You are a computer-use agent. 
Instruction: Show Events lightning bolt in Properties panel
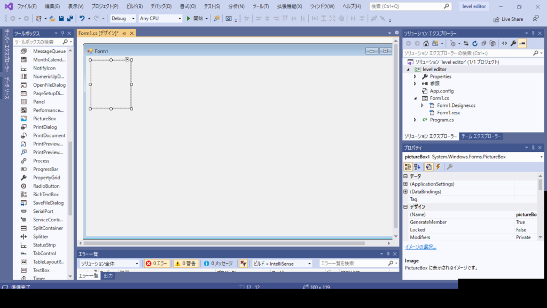[438, 167]
